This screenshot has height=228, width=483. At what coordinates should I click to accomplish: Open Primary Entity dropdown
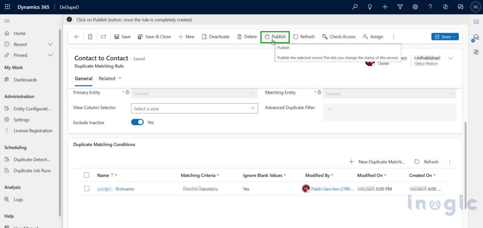pos(194,94)
